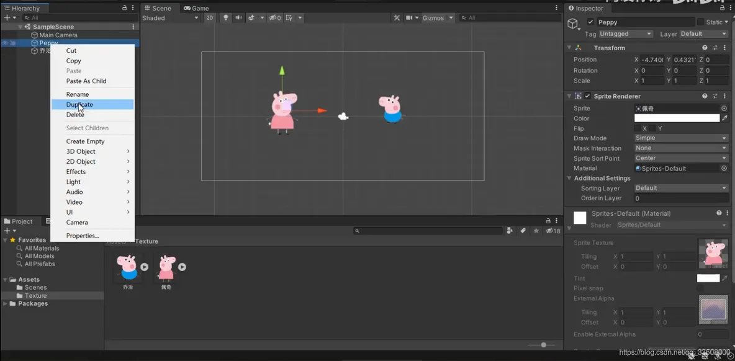Viewport: 735px width, 361px height.
Task: Toggle Peppy visibility eye in Hierarchy
Action: tap(5, 43)
